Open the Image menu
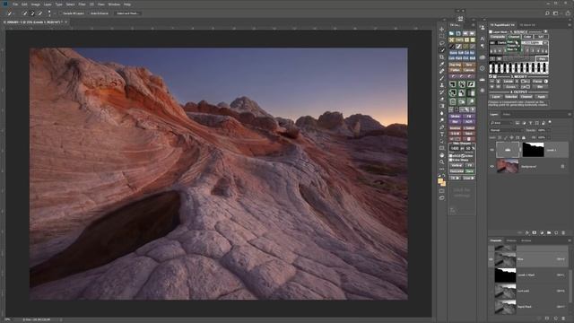Image resolution: width=574 pixels, height=323 pixels. (x=36, y=4)
